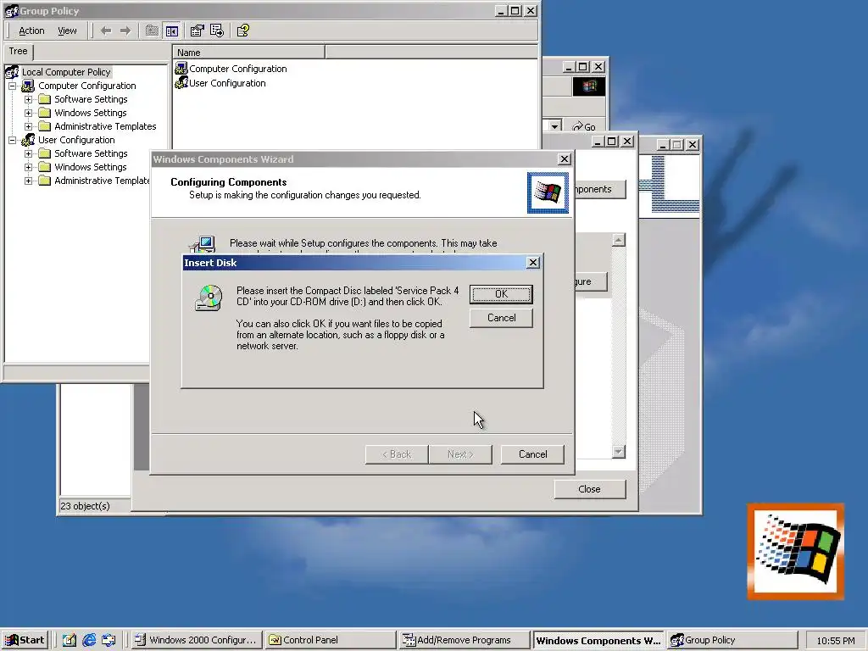The height and width of the screenshot is (651, 868).
Task: Click the Group Policy title bar icon
Action: 12,10
